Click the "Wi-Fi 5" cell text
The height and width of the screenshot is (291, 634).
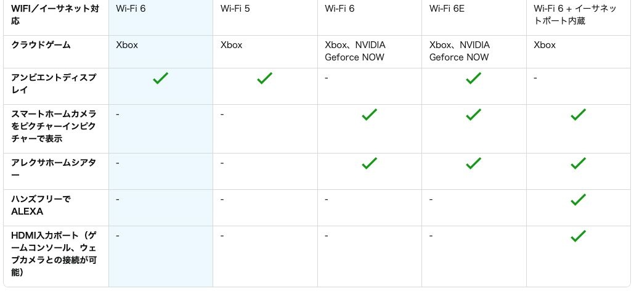(237, 9)
